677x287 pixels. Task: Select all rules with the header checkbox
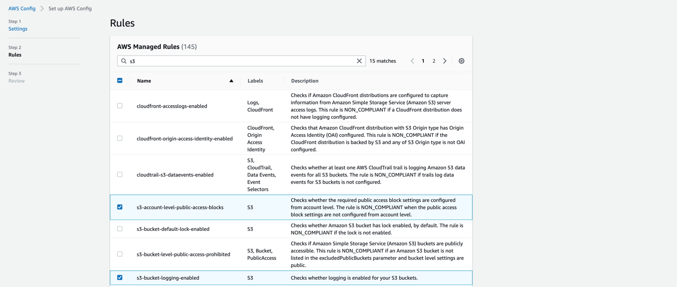pyautogui.click(x=120, y=81)
